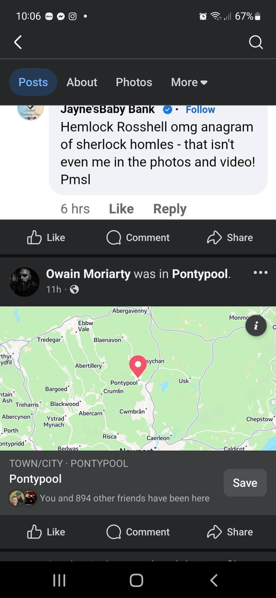This screenshot has width=276, height=598.
Task: Save the Pontypool location
Action: (x=245, y=483)
